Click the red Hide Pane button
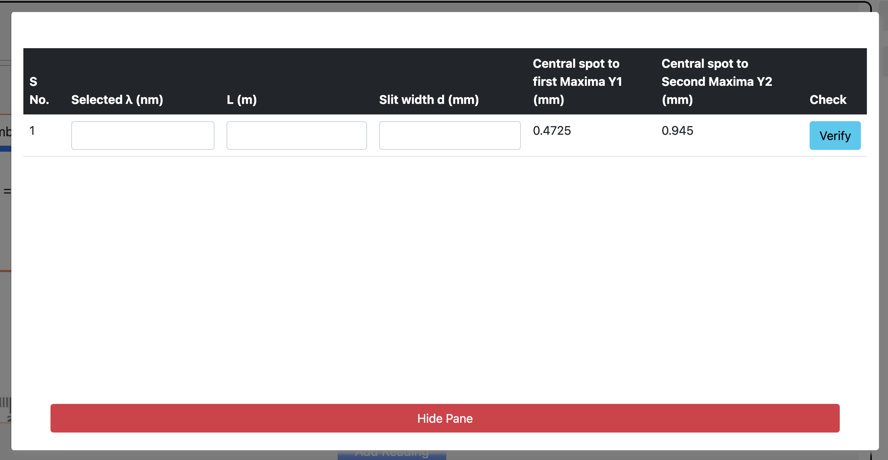The image size is (888, 460). (x=445, y=418)
